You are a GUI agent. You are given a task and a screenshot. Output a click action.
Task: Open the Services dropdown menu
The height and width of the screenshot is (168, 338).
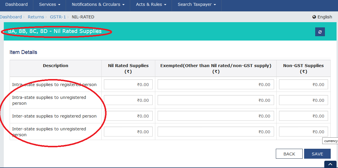tap(49, 4)
